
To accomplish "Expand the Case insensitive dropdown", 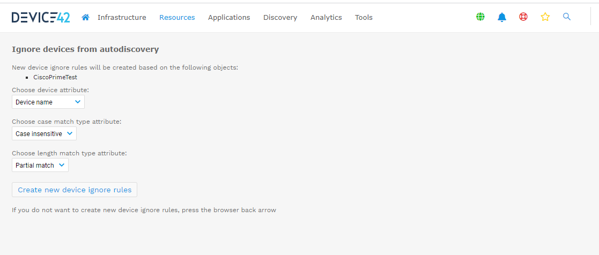I will click(x=45, y=133).
